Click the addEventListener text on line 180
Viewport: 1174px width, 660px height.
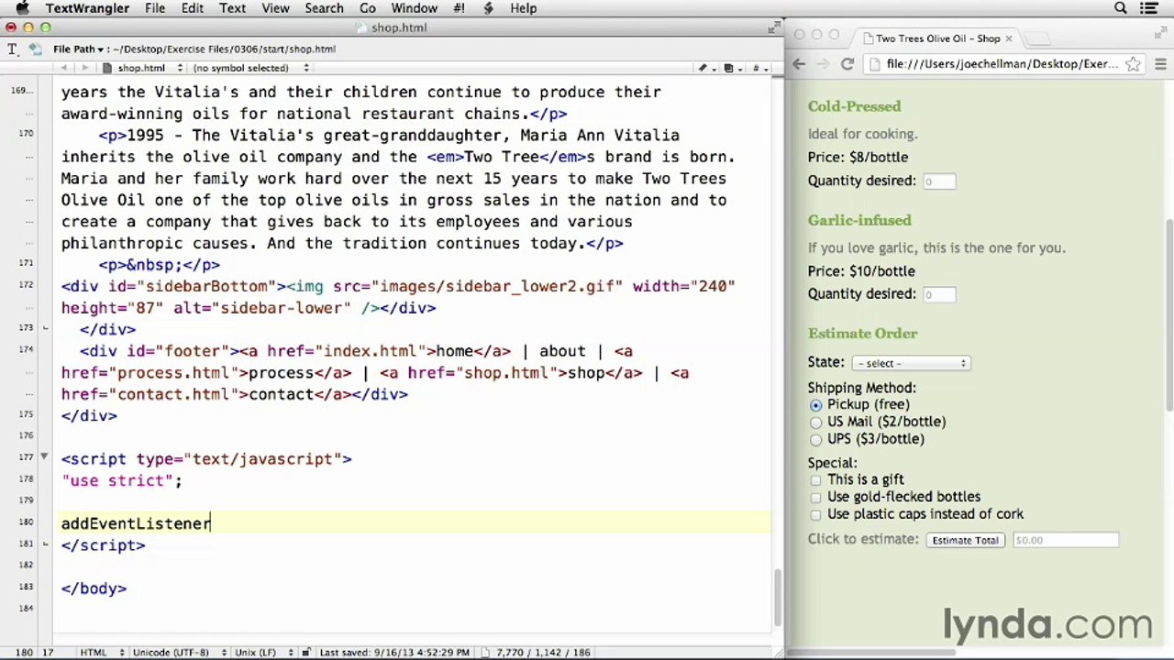point(136,523)
